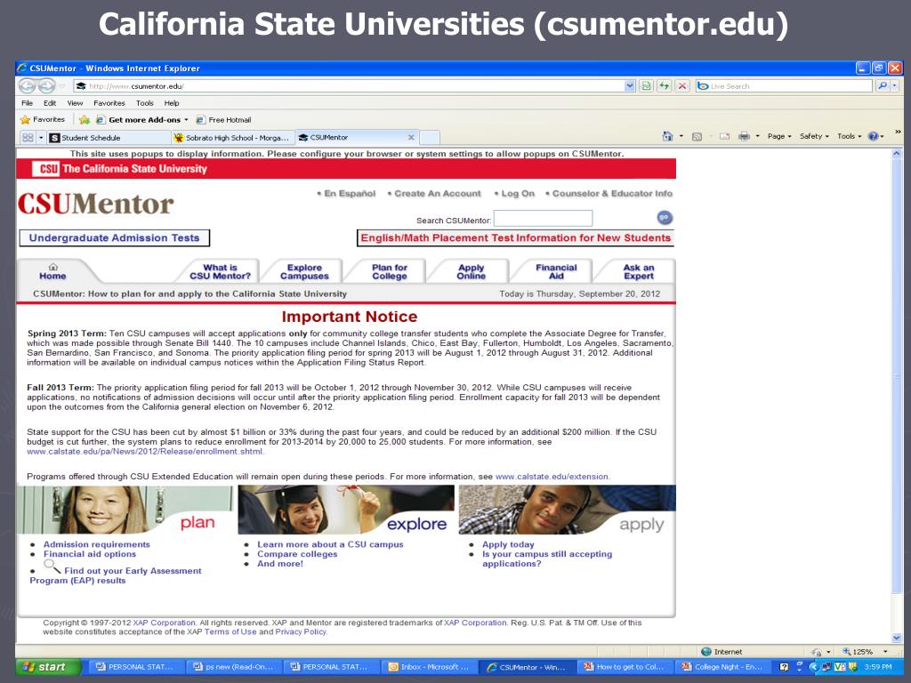Screen dimensions: 911x683
Task: Open the College Night taskbar item
Action: point(722,667)
